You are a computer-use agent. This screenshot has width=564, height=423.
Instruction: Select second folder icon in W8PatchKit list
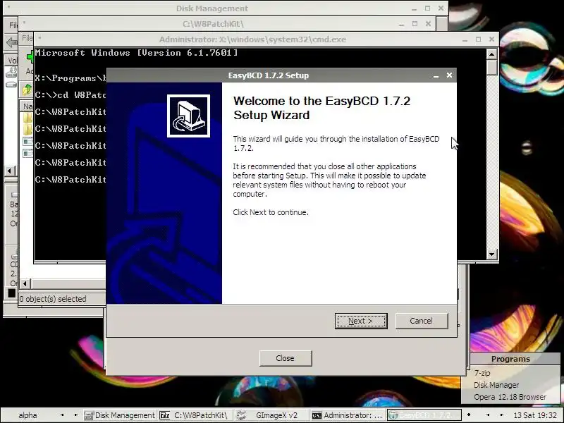pos(27,129)
